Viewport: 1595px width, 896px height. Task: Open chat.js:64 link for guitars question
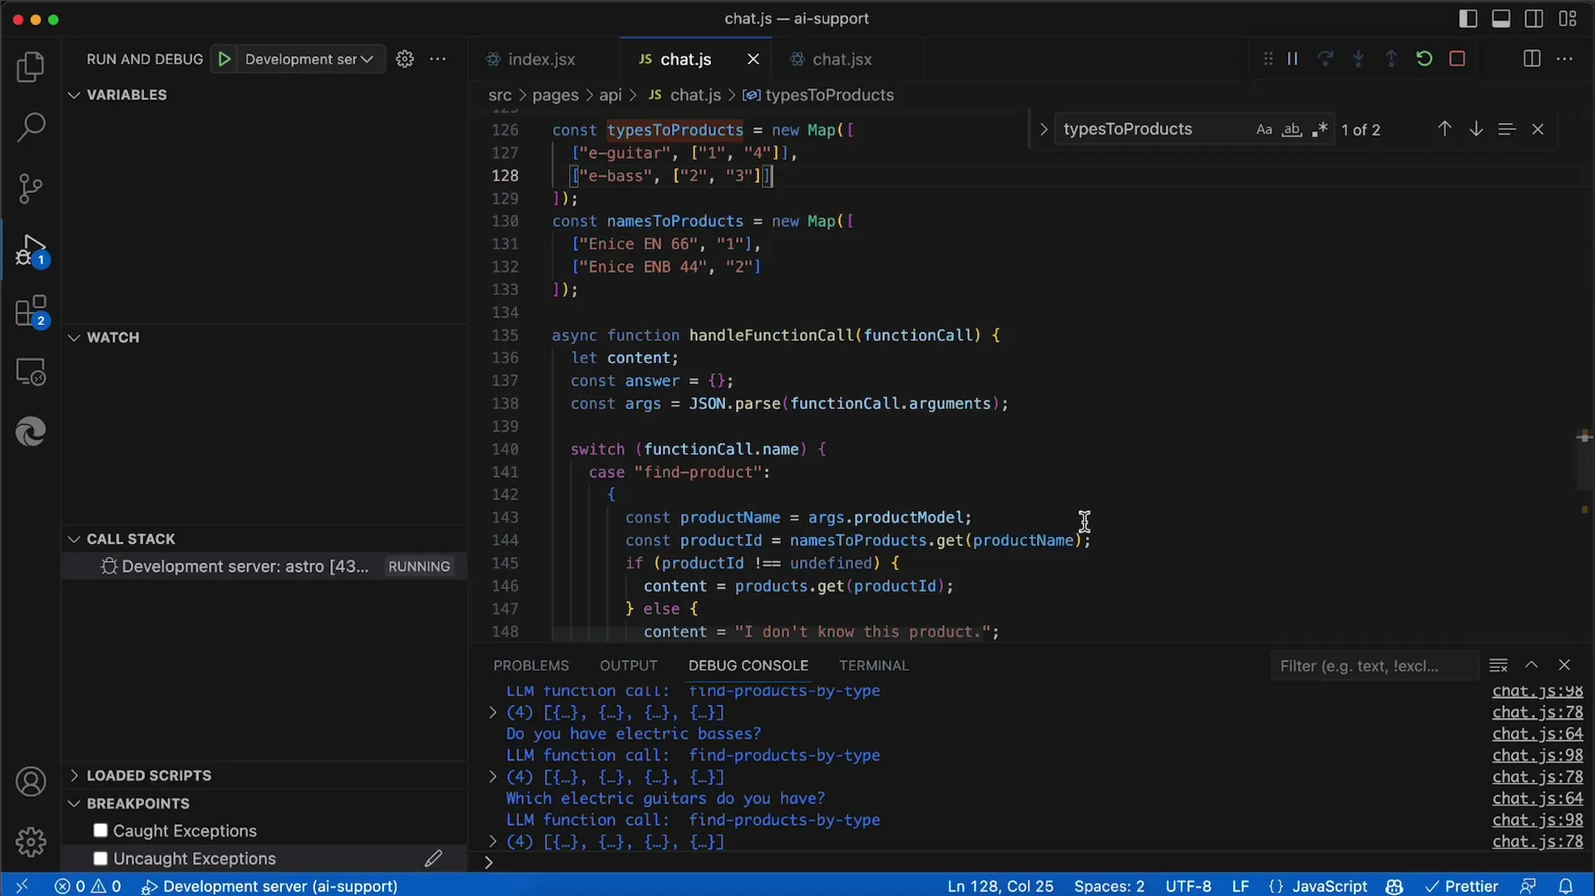(1537, 799)
